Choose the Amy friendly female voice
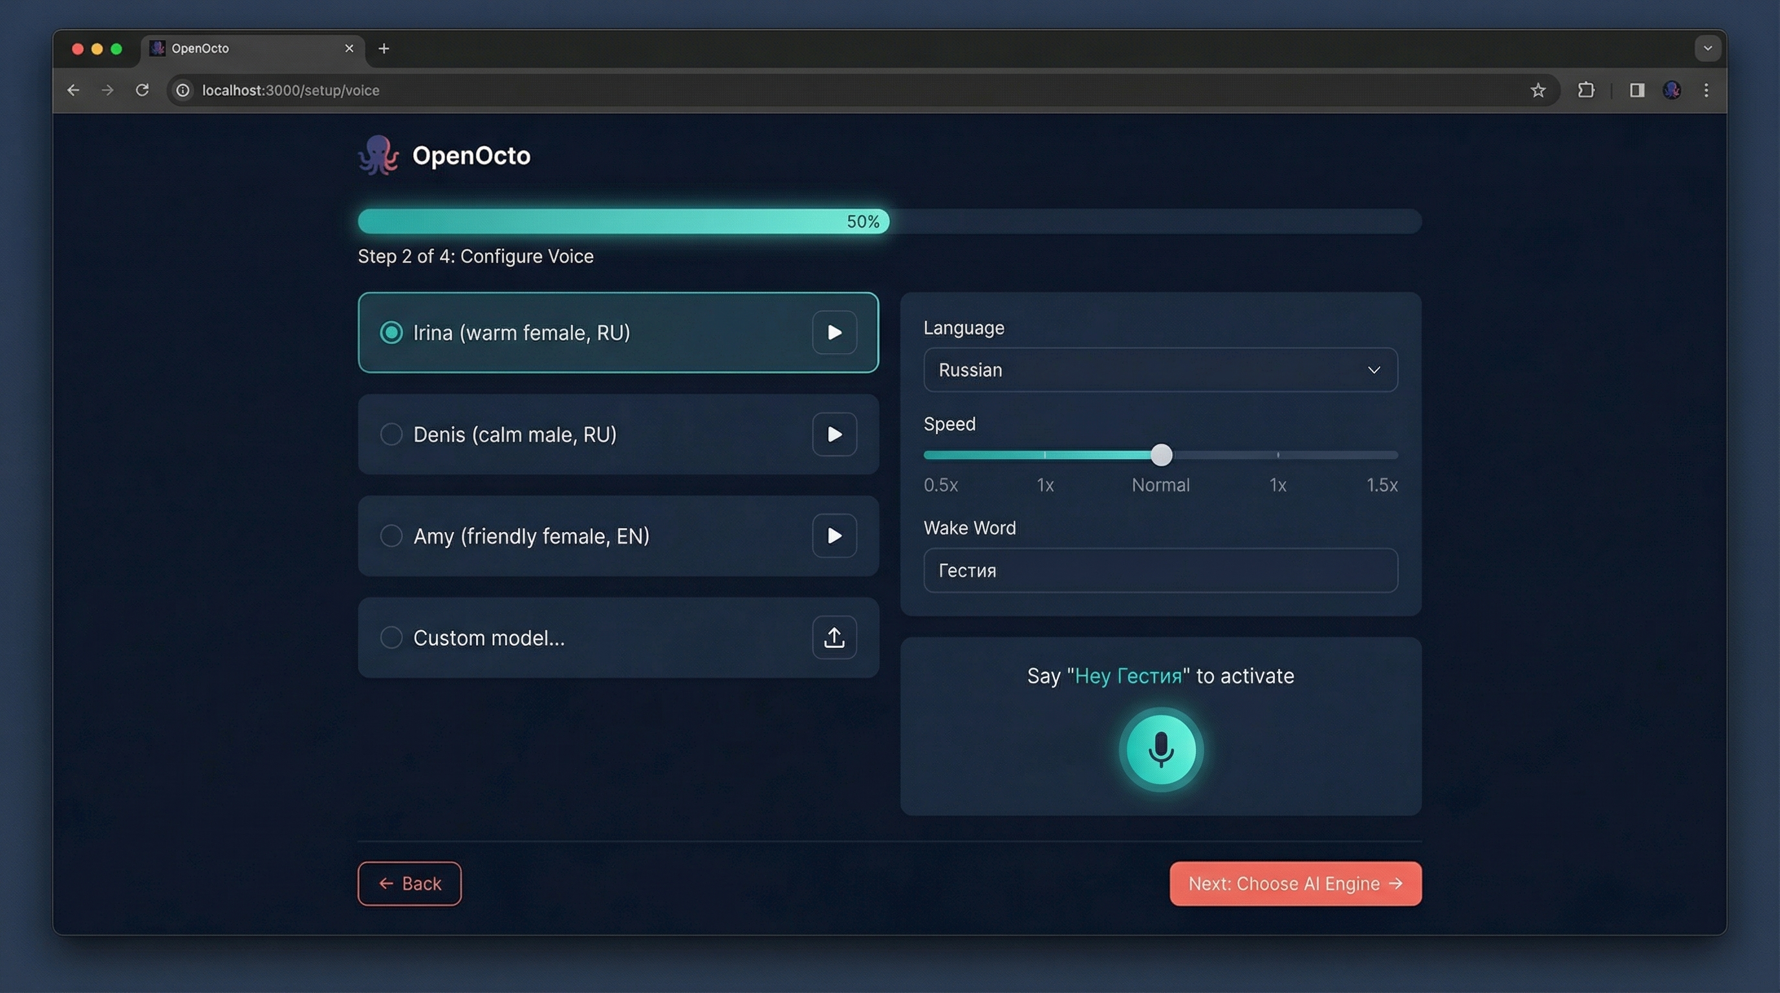Viewport: 1780px width, 993px height. (391, 536)
